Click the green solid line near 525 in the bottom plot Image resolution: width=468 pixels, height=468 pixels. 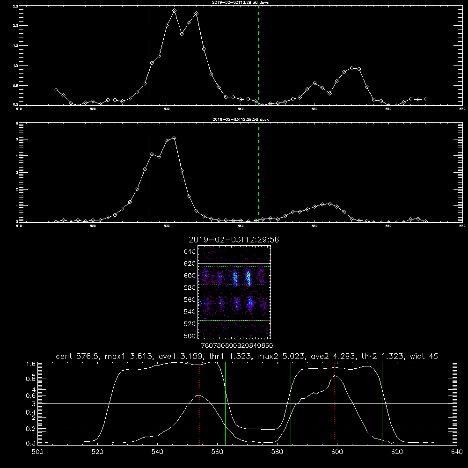[113, 403]
